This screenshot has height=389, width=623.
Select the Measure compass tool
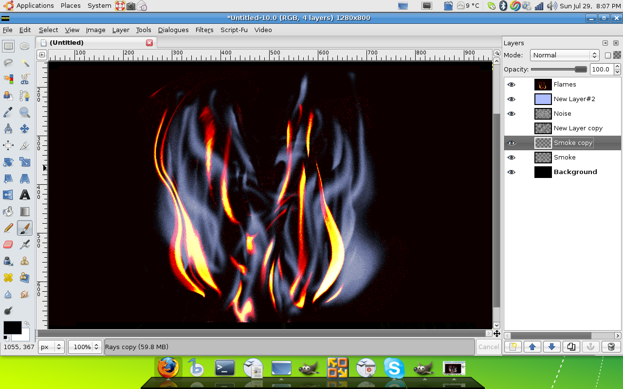point(8,129)
